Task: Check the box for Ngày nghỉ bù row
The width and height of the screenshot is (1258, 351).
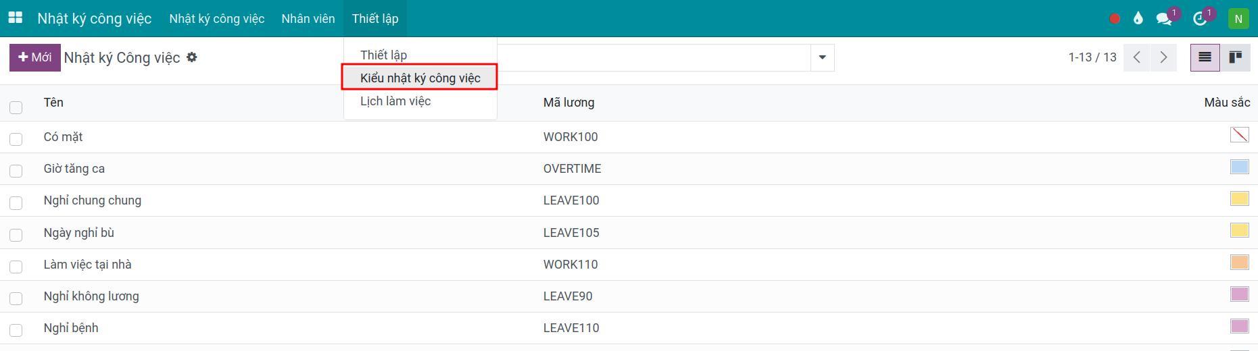Action: pos(16,235)
